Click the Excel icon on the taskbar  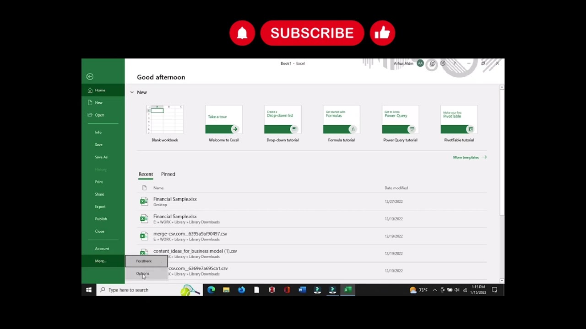[347, 290]
